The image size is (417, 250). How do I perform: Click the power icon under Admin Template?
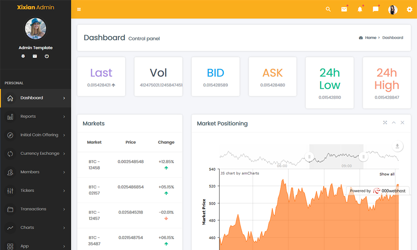47,56
